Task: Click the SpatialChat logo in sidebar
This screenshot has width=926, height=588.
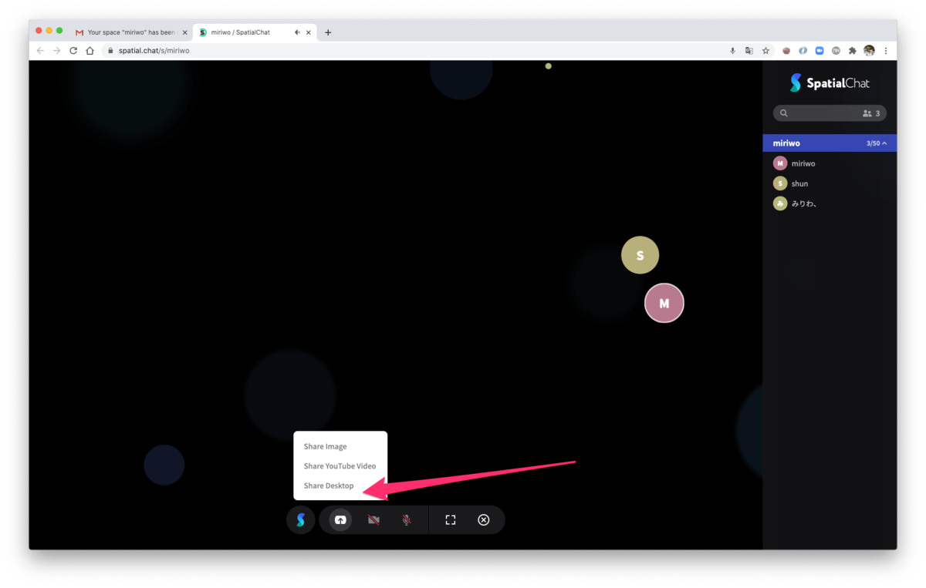Action: pyautogui.click(x=830, y=83)
